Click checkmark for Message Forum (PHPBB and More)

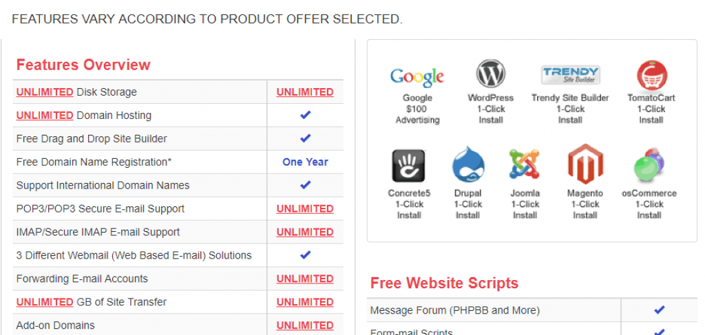[659, 310]
